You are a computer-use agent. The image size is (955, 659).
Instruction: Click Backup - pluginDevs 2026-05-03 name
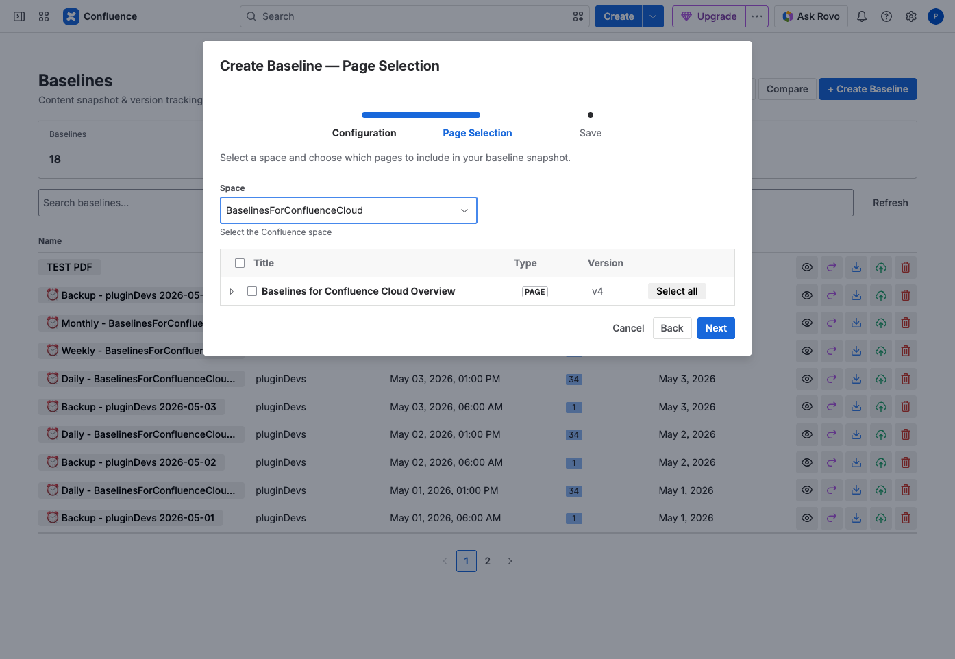tap(132, 407)
